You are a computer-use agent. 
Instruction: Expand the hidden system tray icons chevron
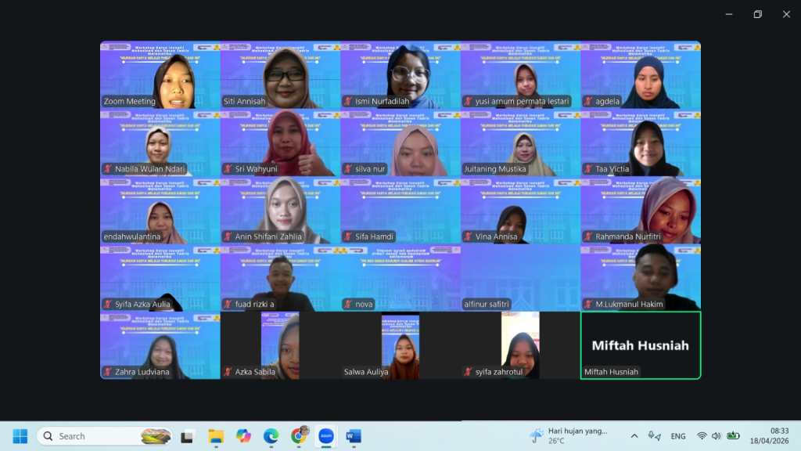634,436
